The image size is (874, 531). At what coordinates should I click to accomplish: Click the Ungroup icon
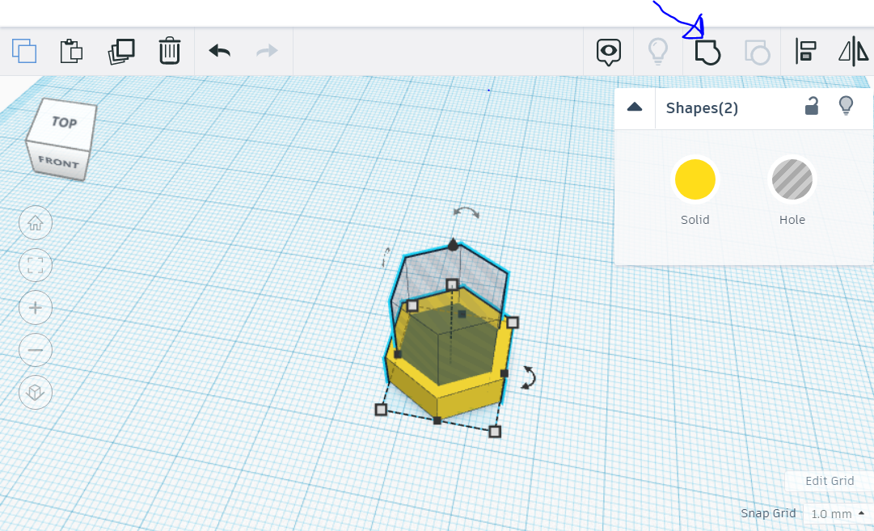click(758, 53)
